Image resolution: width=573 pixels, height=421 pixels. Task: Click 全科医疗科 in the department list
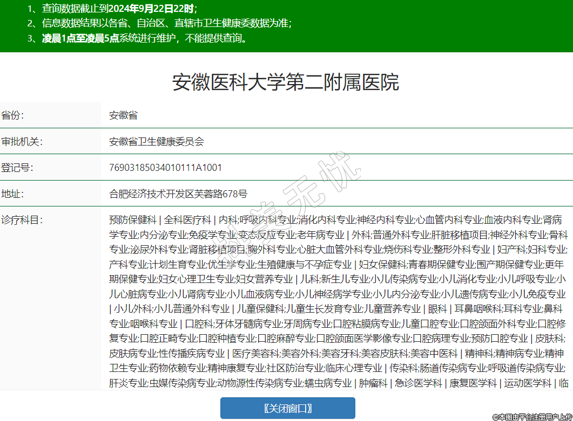(187, 220)
